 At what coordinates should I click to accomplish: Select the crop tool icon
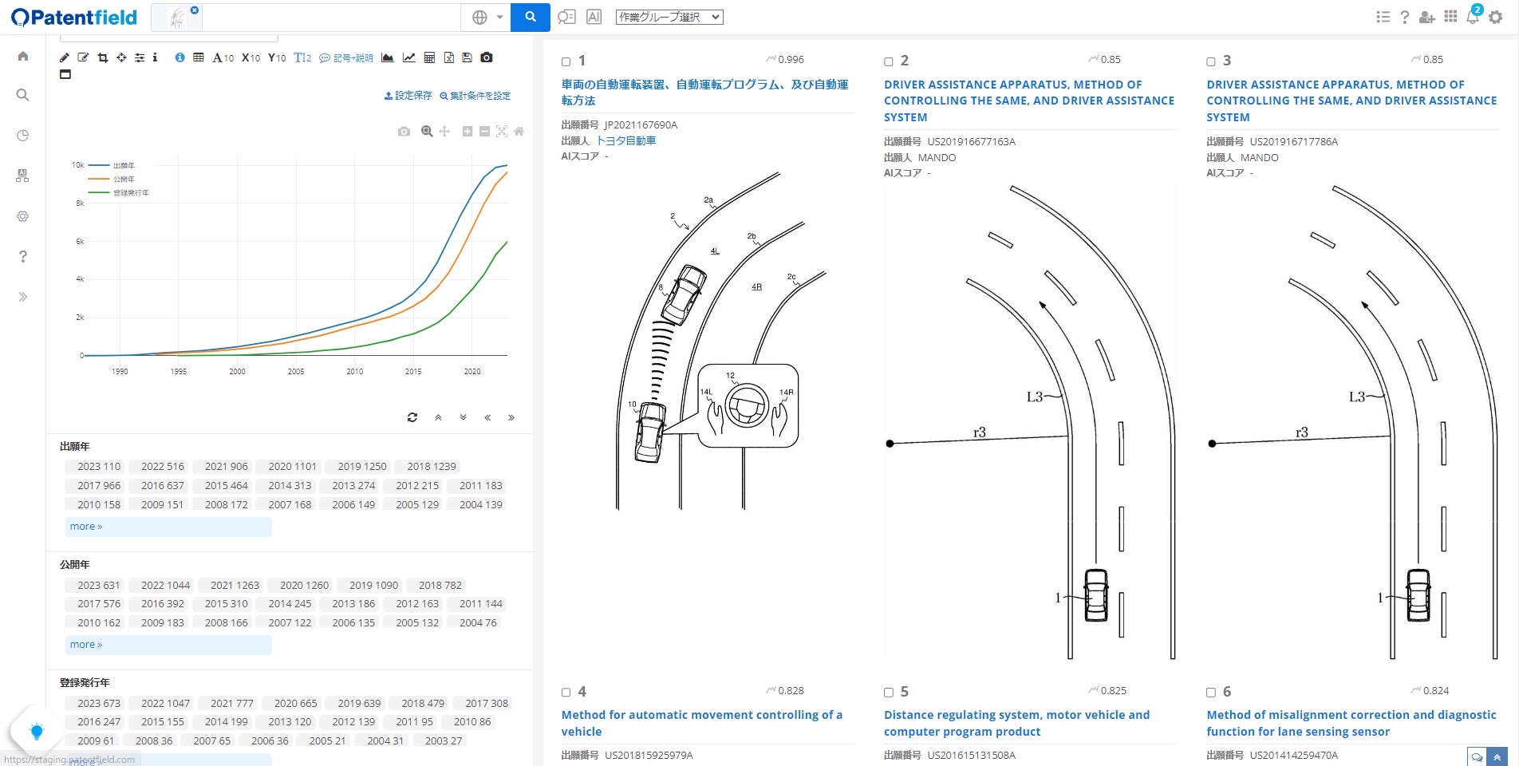[103, 57]
